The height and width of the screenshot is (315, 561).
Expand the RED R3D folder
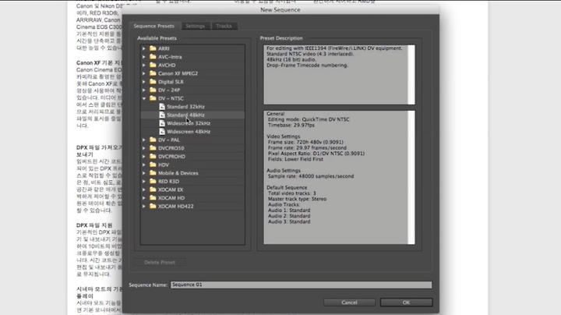[144, 181]
